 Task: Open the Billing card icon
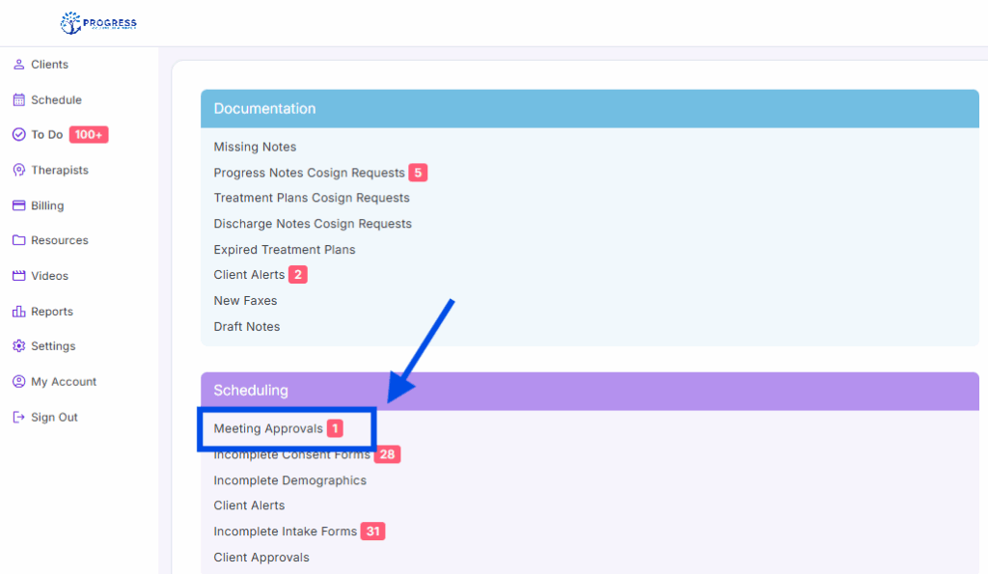click(18, 205)
